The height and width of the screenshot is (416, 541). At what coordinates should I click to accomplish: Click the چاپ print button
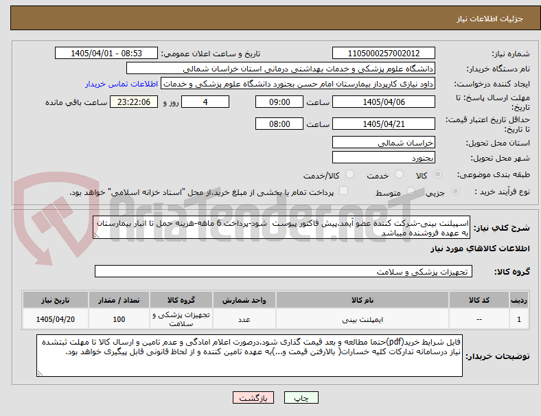coord(301,397)
